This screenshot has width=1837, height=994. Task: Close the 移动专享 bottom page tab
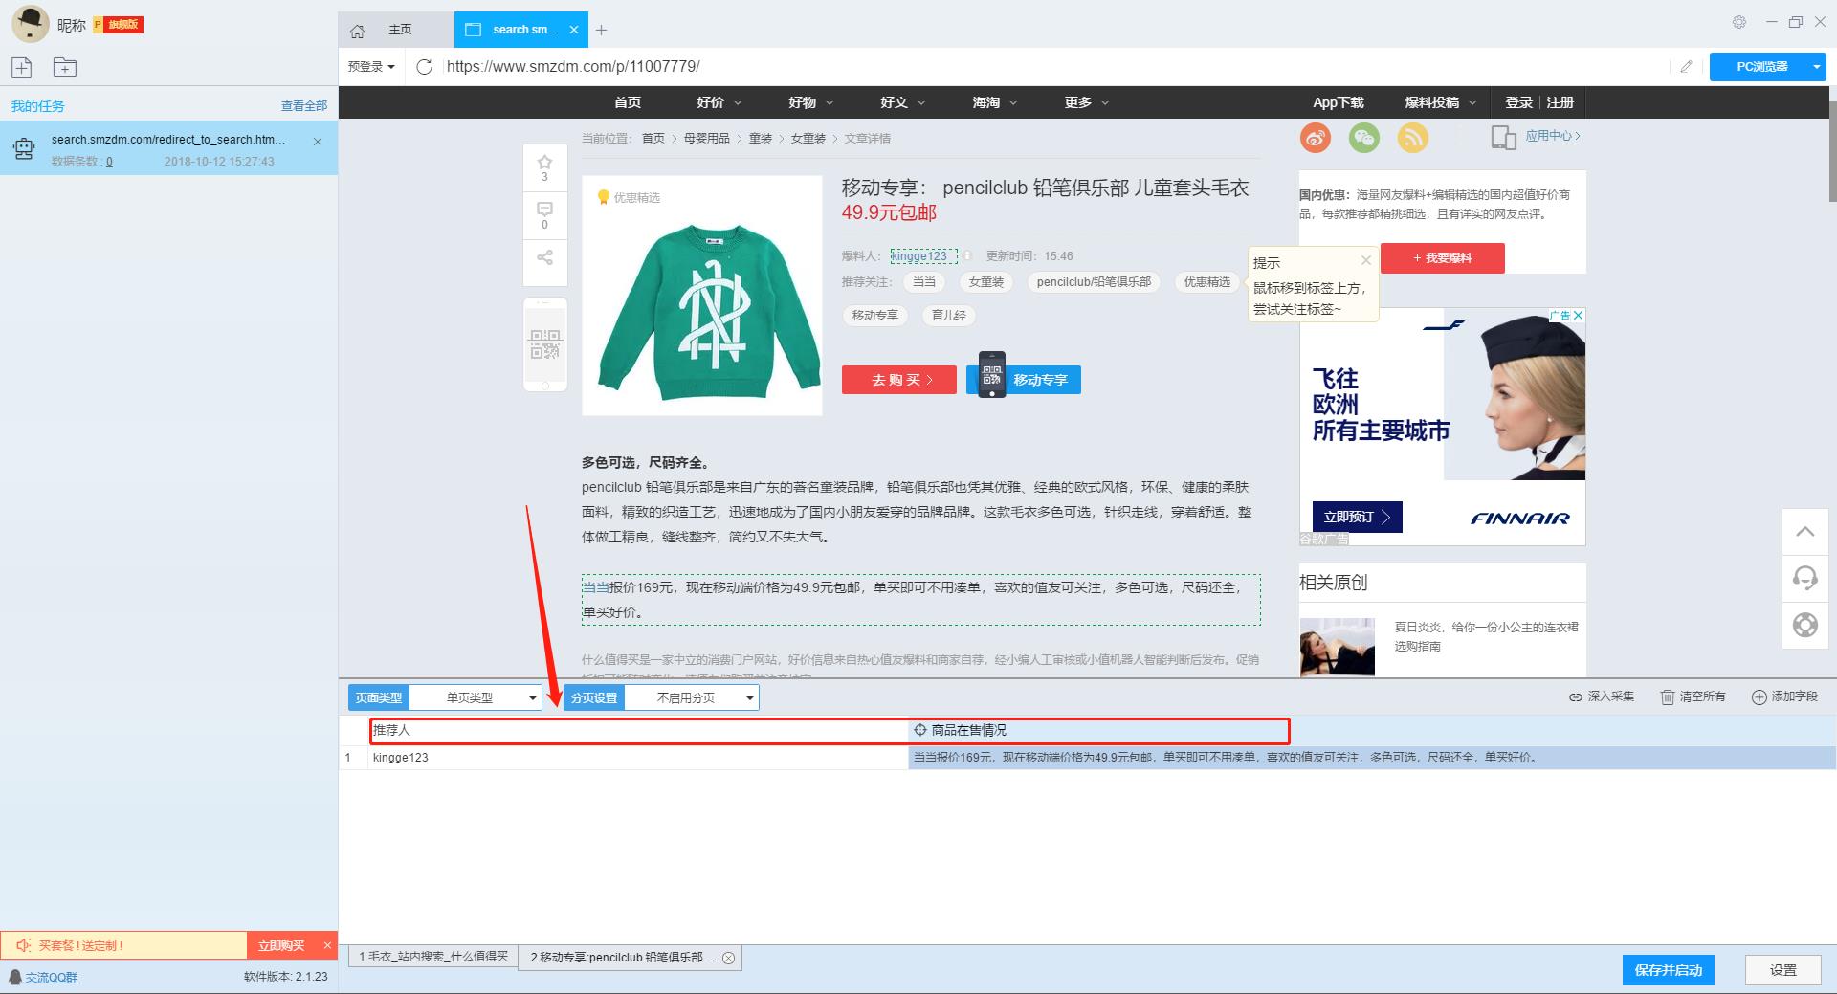tap(728, 958)
